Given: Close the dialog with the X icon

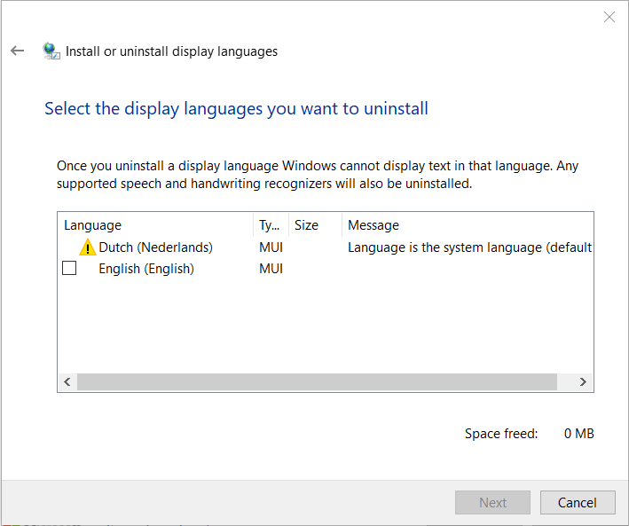Looking at the screenshot, I should (609, 17).
